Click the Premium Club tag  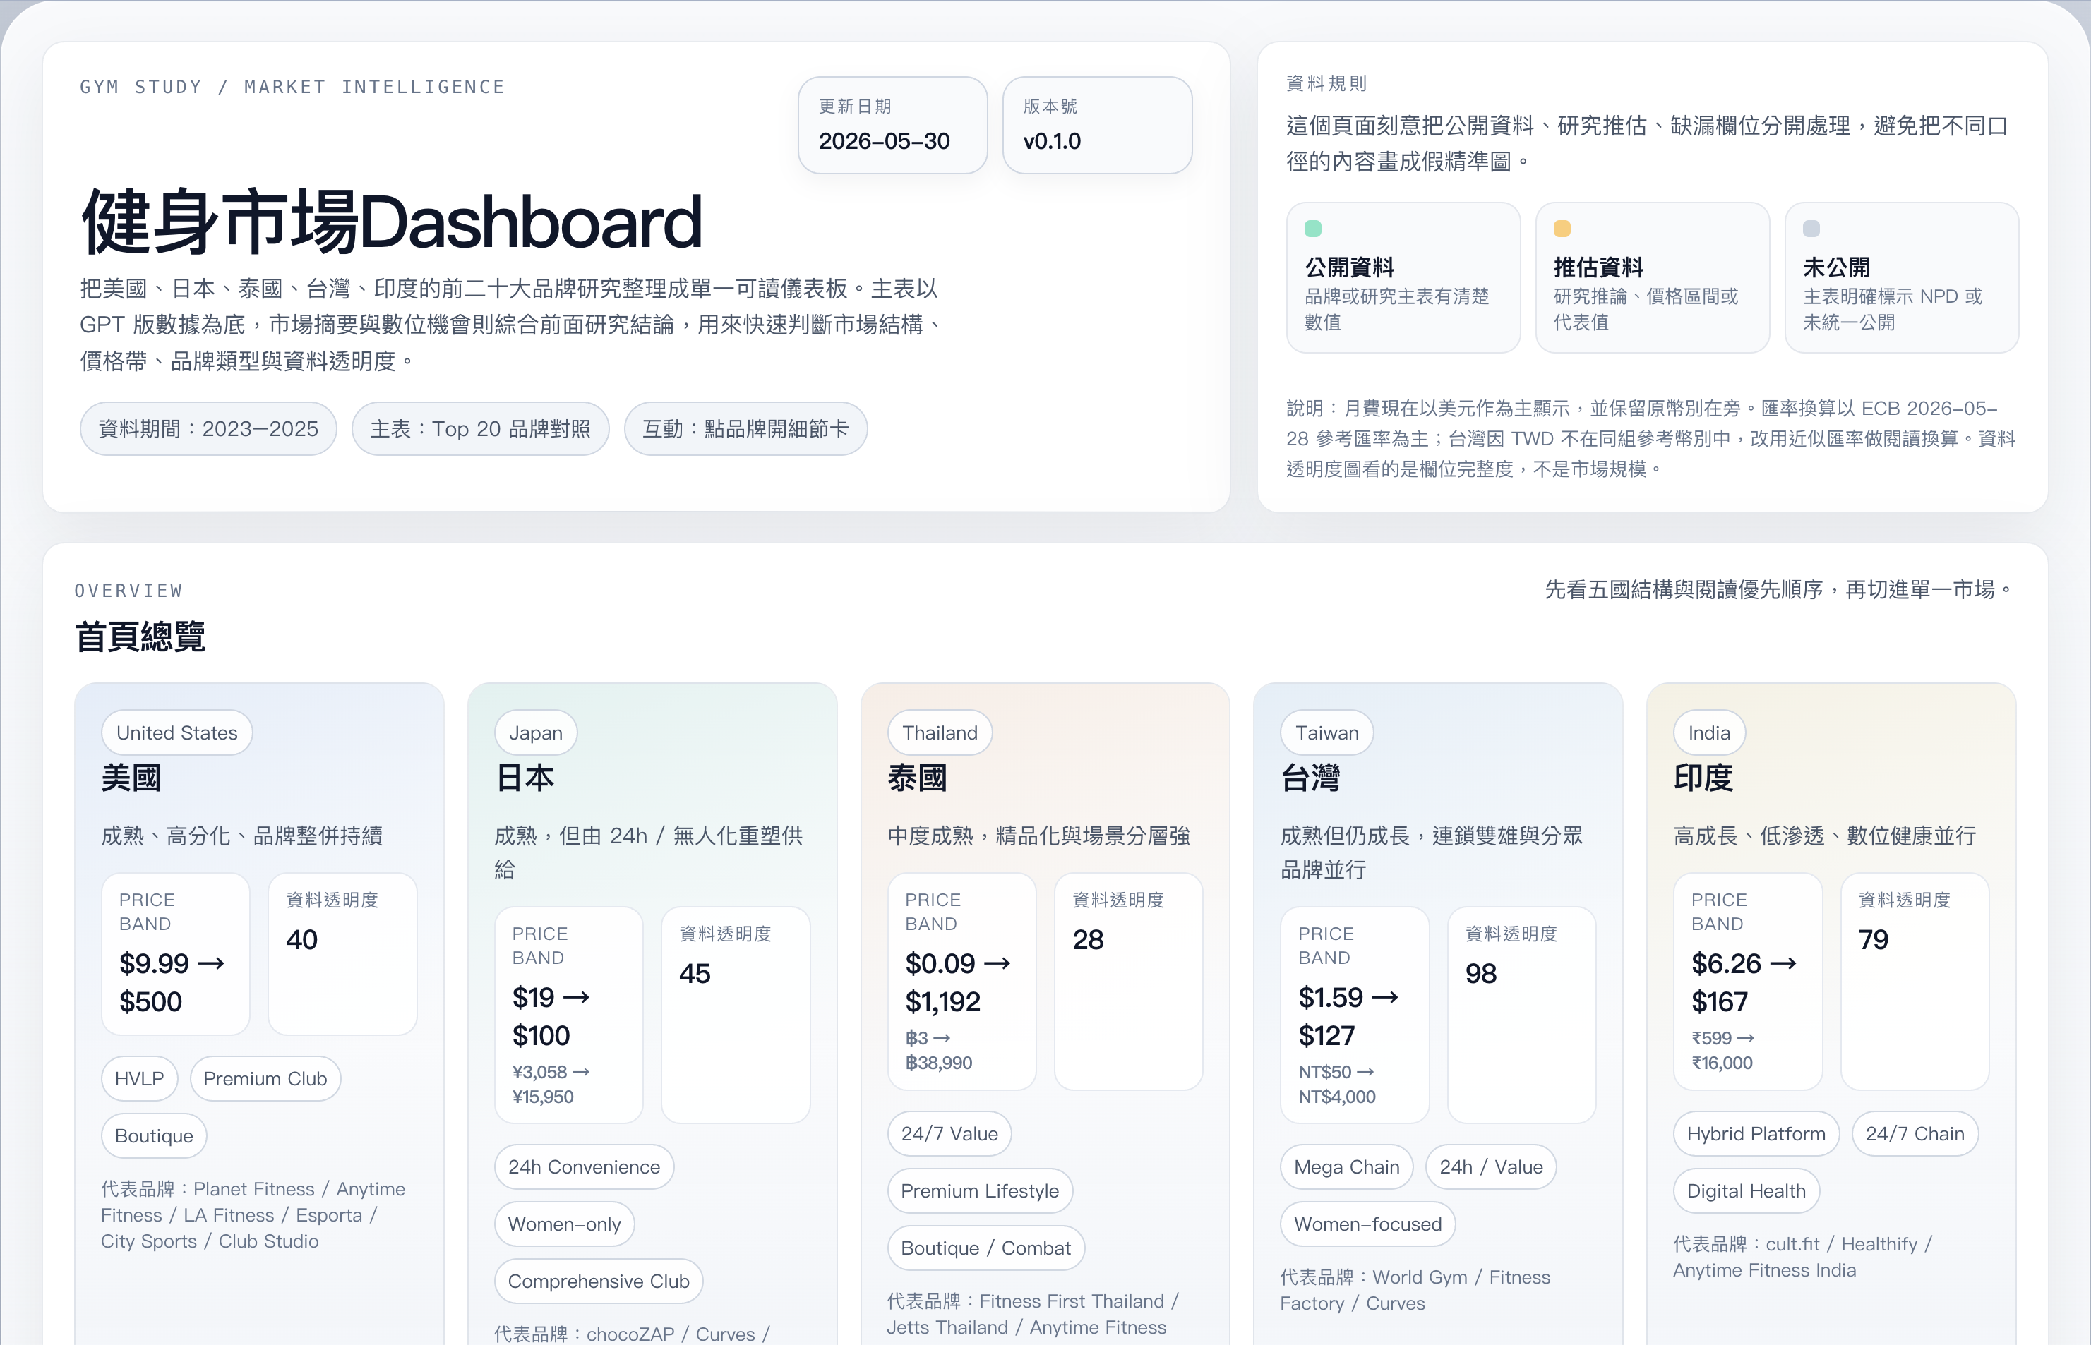(x=265, y=1079)
